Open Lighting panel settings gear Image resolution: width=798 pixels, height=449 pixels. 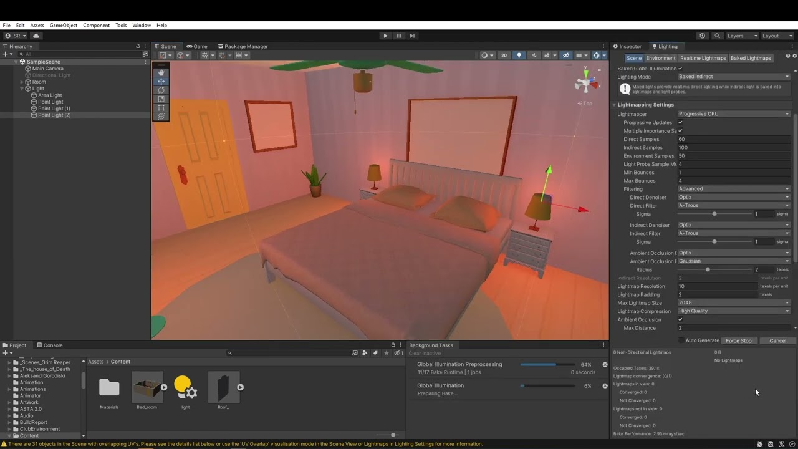tap(794, 56)
